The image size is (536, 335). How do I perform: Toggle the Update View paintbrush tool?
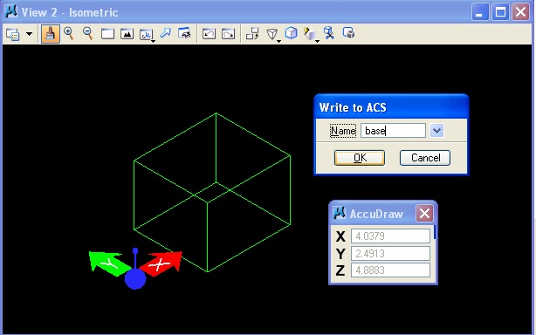pos(51,34)
